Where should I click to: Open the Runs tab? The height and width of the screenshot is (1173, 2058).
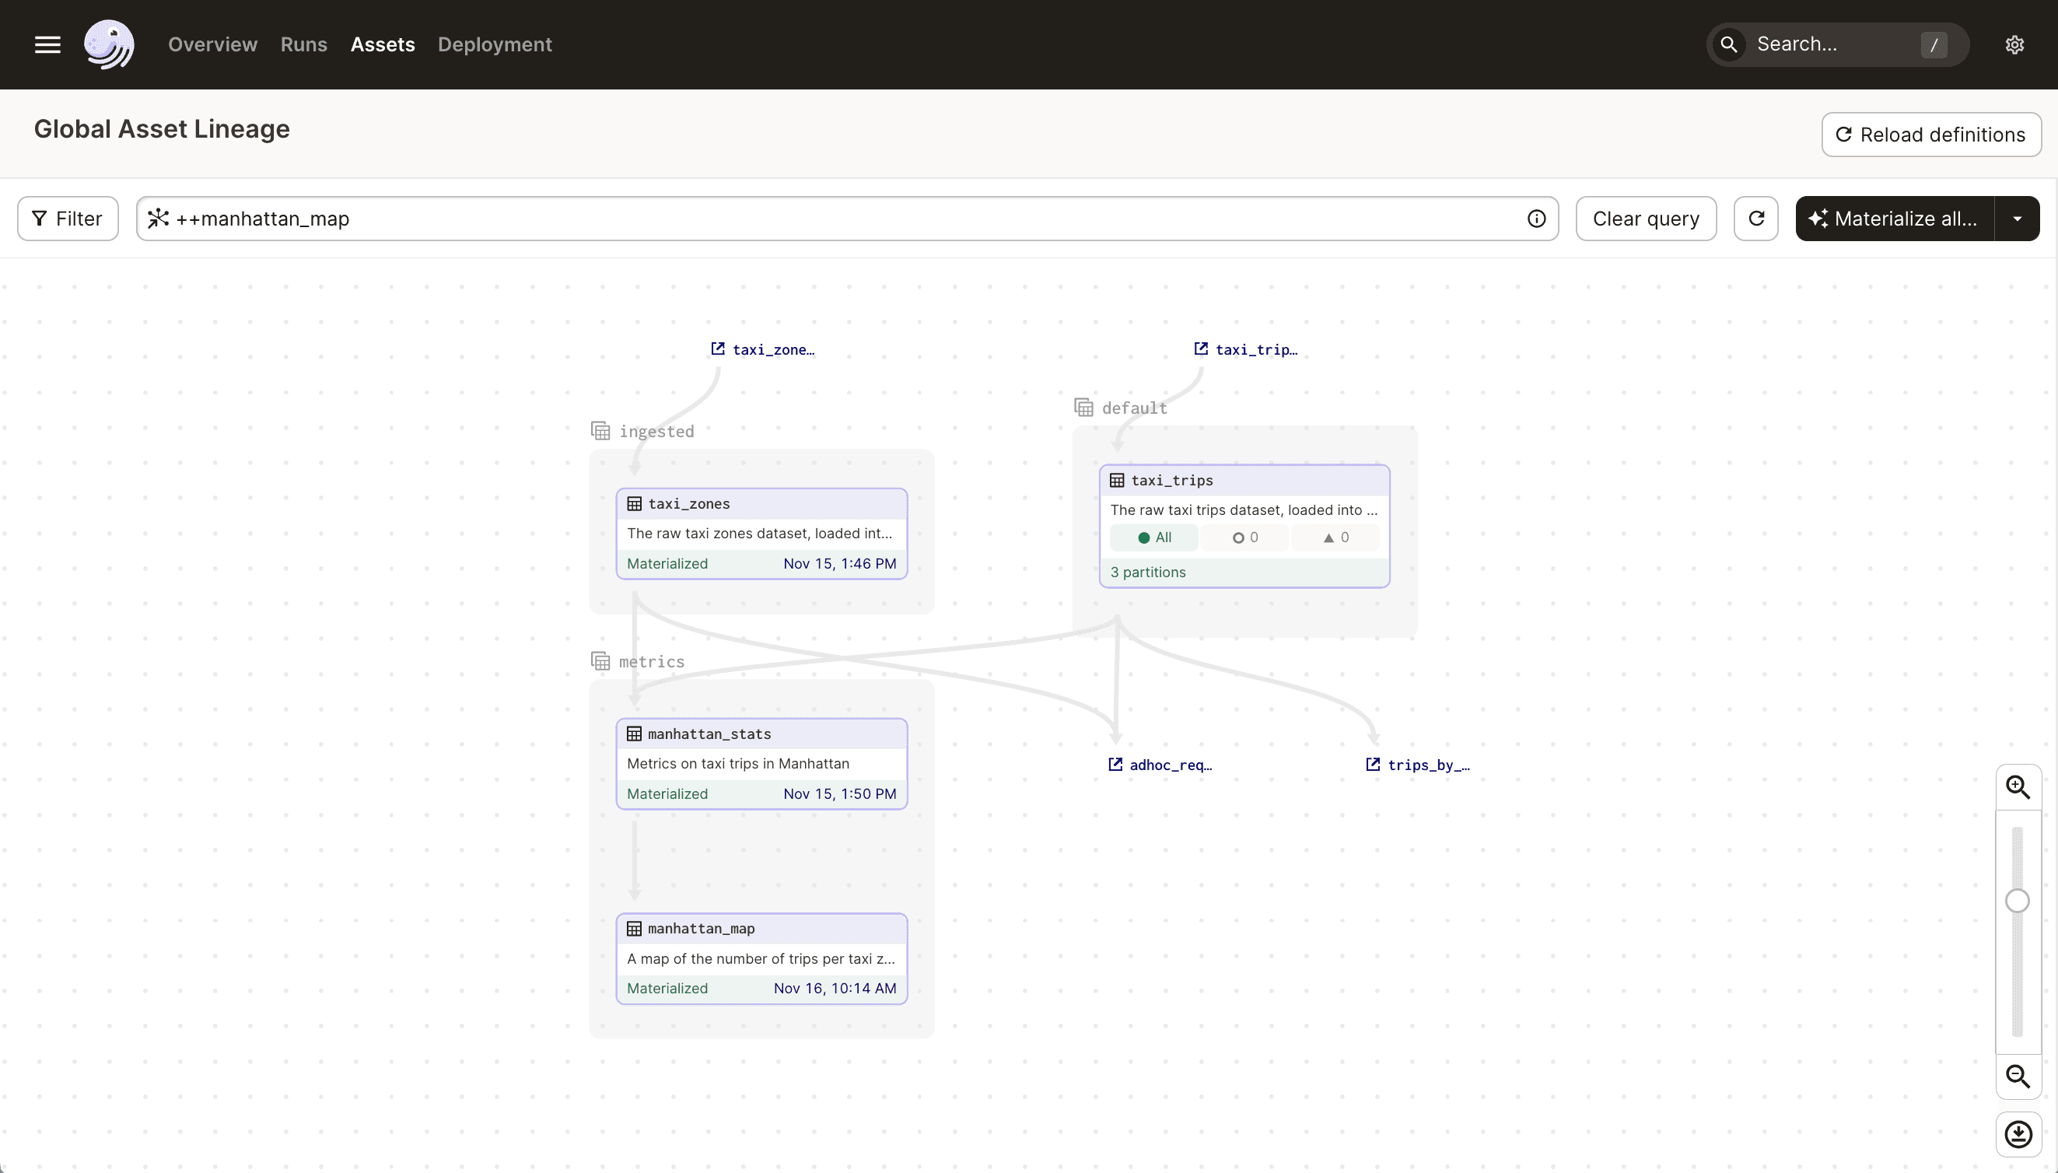[x=303, y=44]
